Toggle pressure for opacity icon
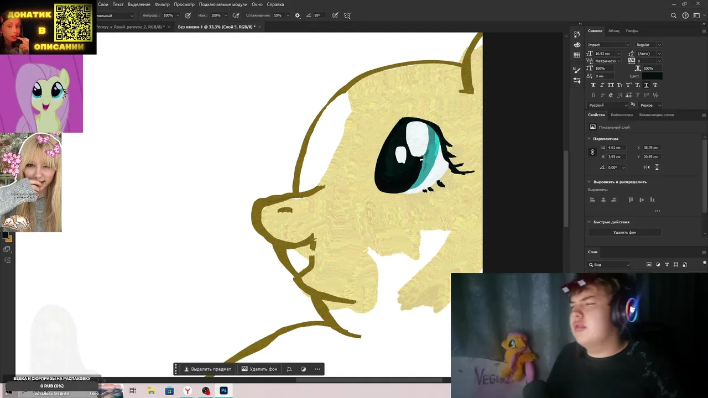The width and height of the screenshot is (708, 398). coord(188,15)
